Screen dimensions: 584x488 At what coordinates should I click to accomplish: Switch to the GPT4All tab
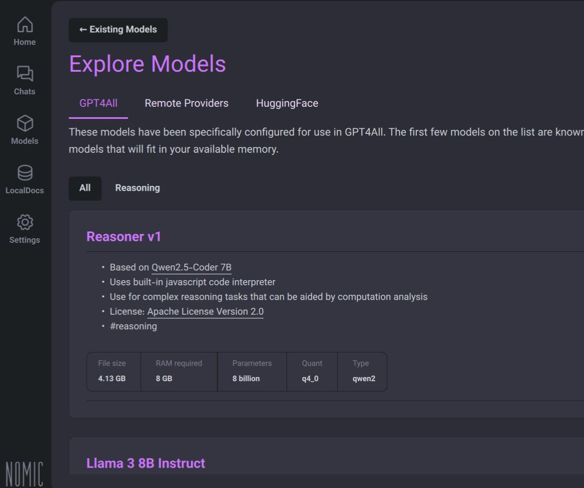tap(98, 103)
